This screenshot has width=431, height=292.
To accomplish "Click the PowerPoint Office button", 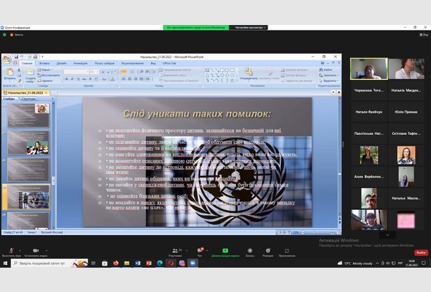I will click(6, 59).
